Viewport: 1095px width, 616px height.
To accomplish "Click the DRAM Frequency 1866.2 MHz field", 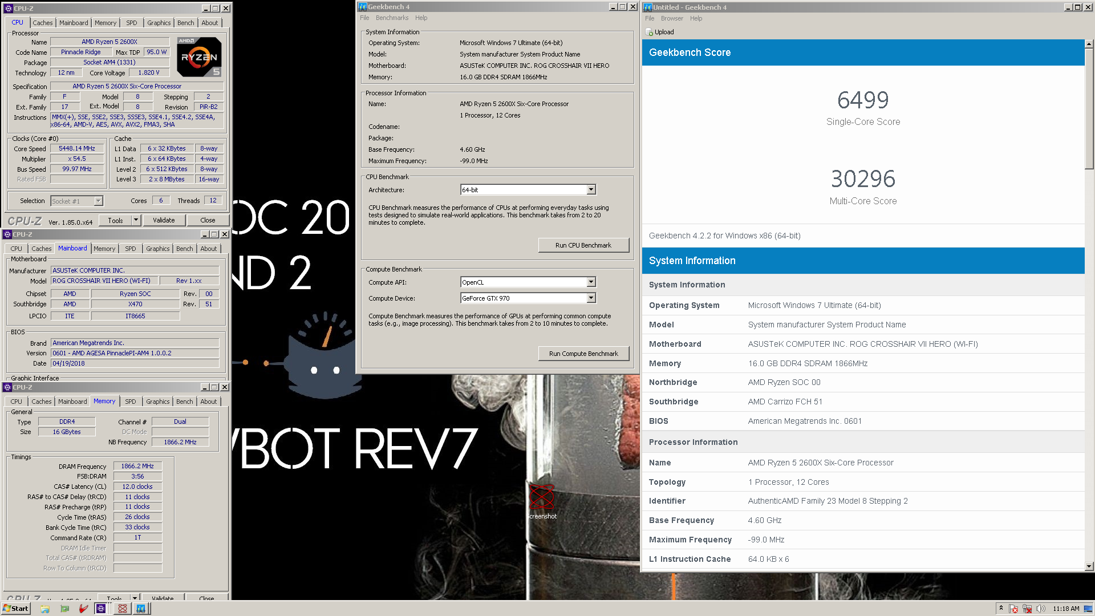I will coord(137,466).
